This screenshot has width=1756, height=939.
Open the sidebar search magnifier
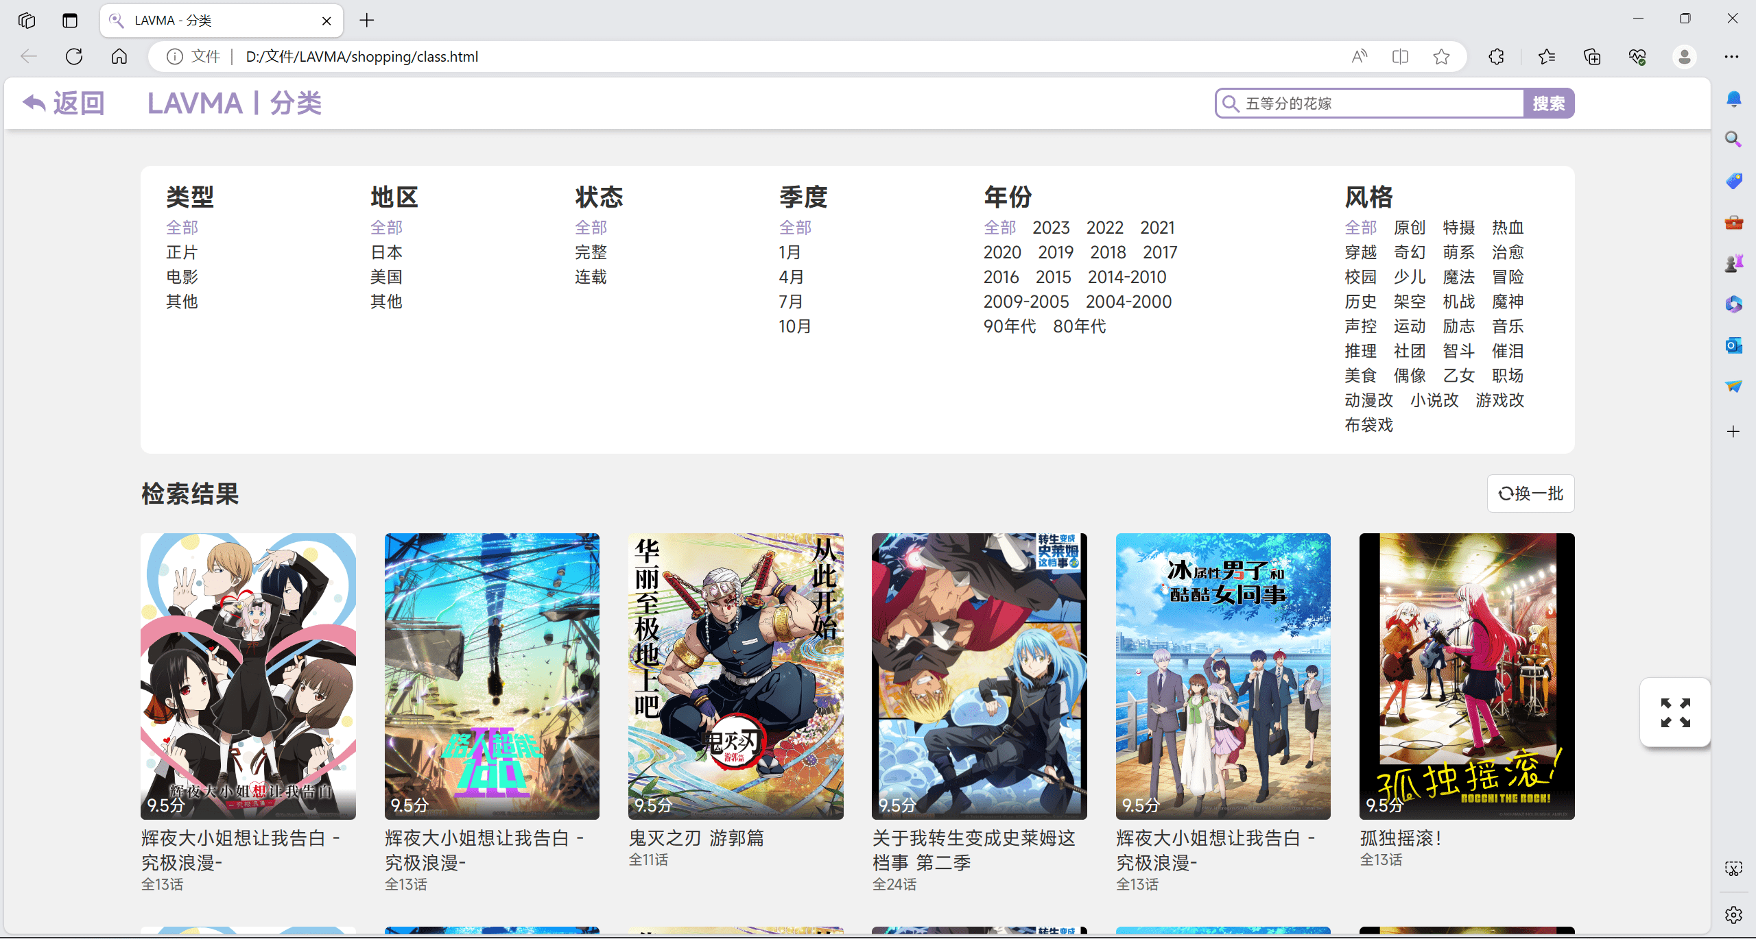tap(1733, 140)
